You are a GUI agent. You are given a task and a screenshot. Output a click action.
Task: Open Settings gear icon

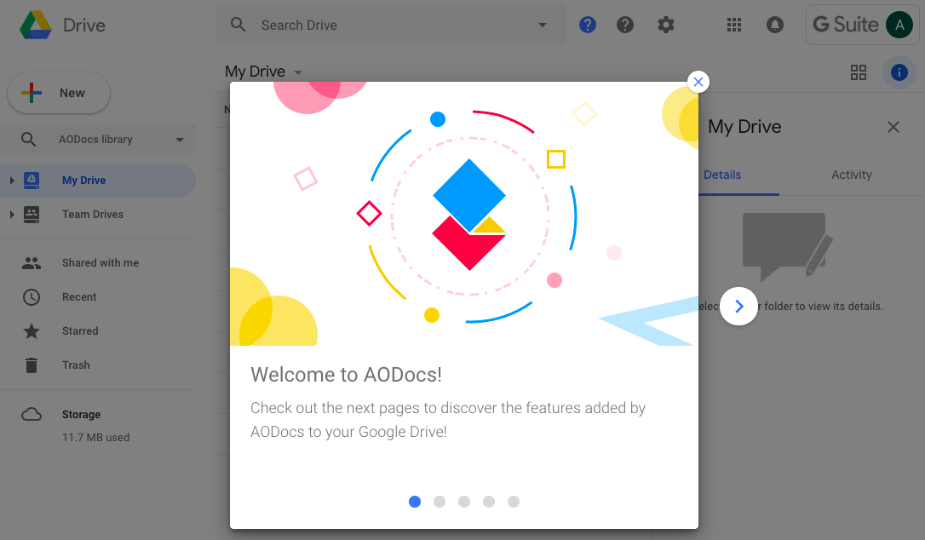pyautogui.click(x=665, y=25)
